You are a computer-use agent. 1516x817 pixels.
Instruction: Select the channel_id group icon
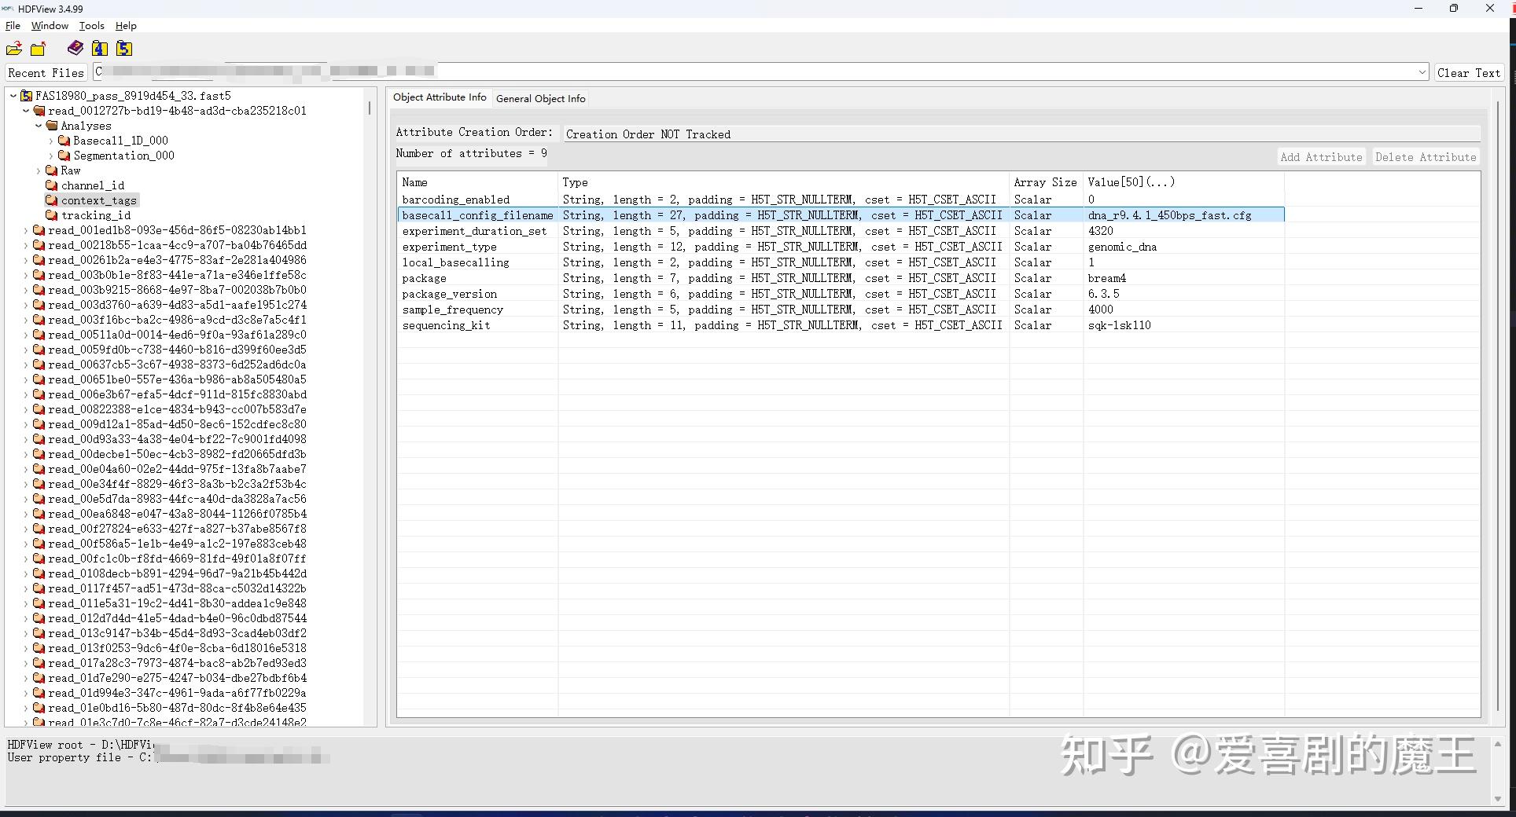[x=53, y=185]
